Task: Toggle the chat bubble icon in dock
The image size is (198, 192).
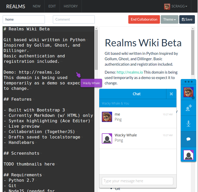Action: click(188, 139)
